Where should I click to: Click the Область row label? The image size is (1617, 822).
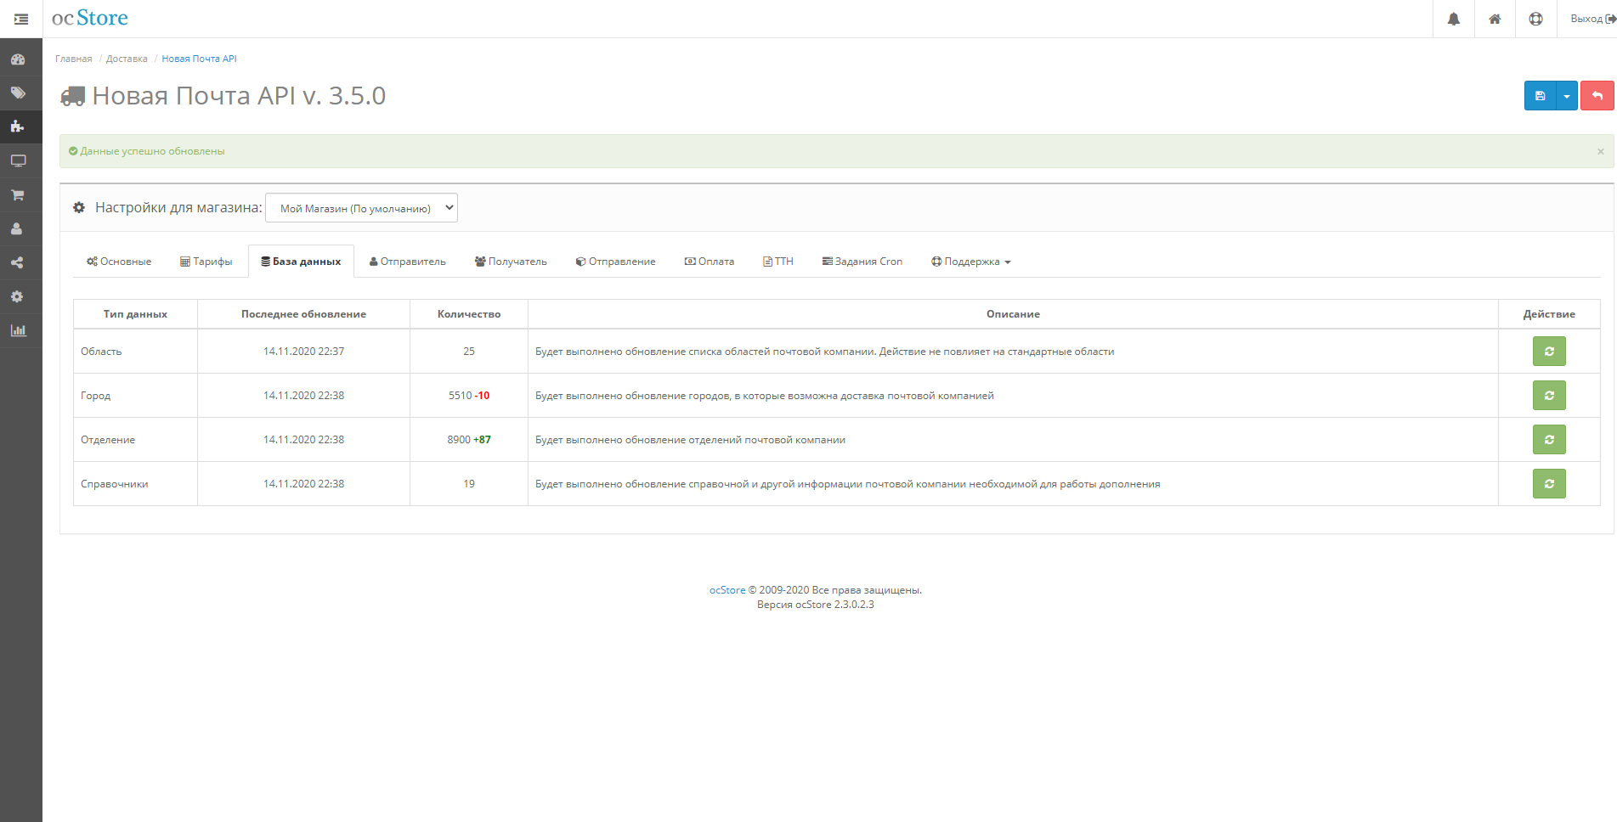(101, 352)
